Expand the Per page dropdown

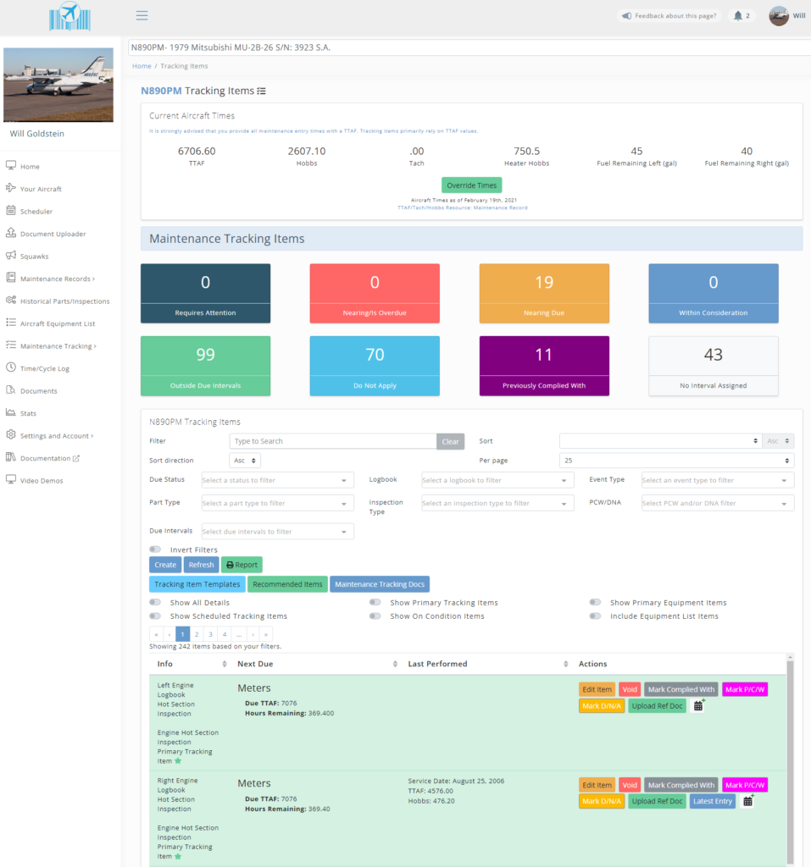click(x=676, y=461)
